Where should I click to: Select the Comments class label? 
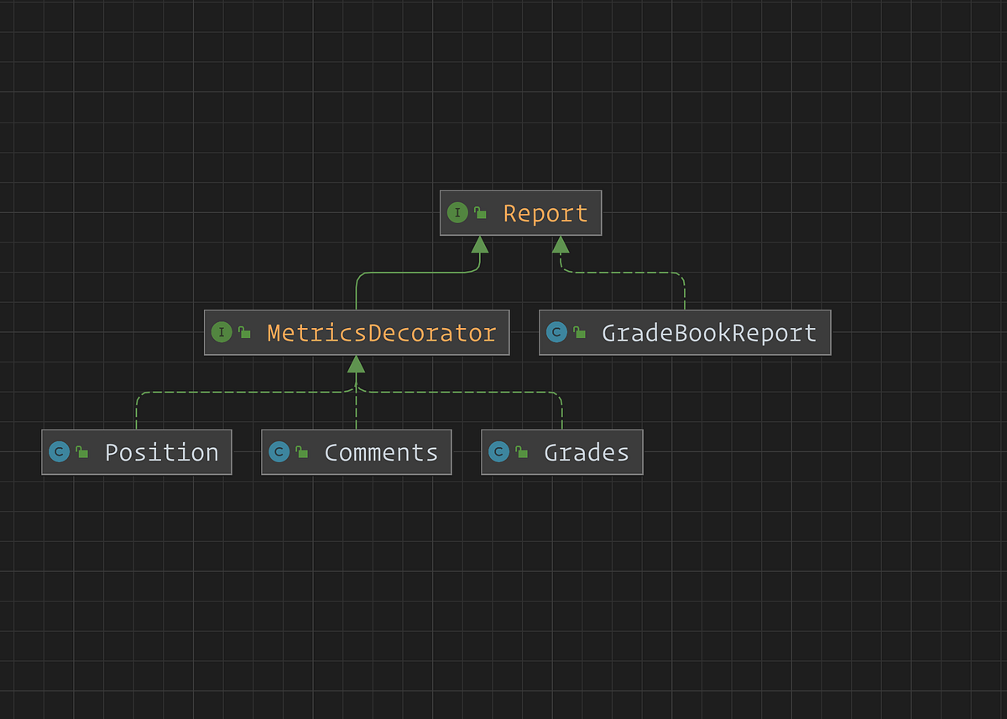(381, 451)
